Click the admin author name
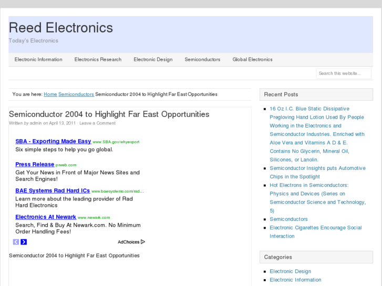Image resolution: width=382 pixels, height=286 pixels. [x=36, y=123]
